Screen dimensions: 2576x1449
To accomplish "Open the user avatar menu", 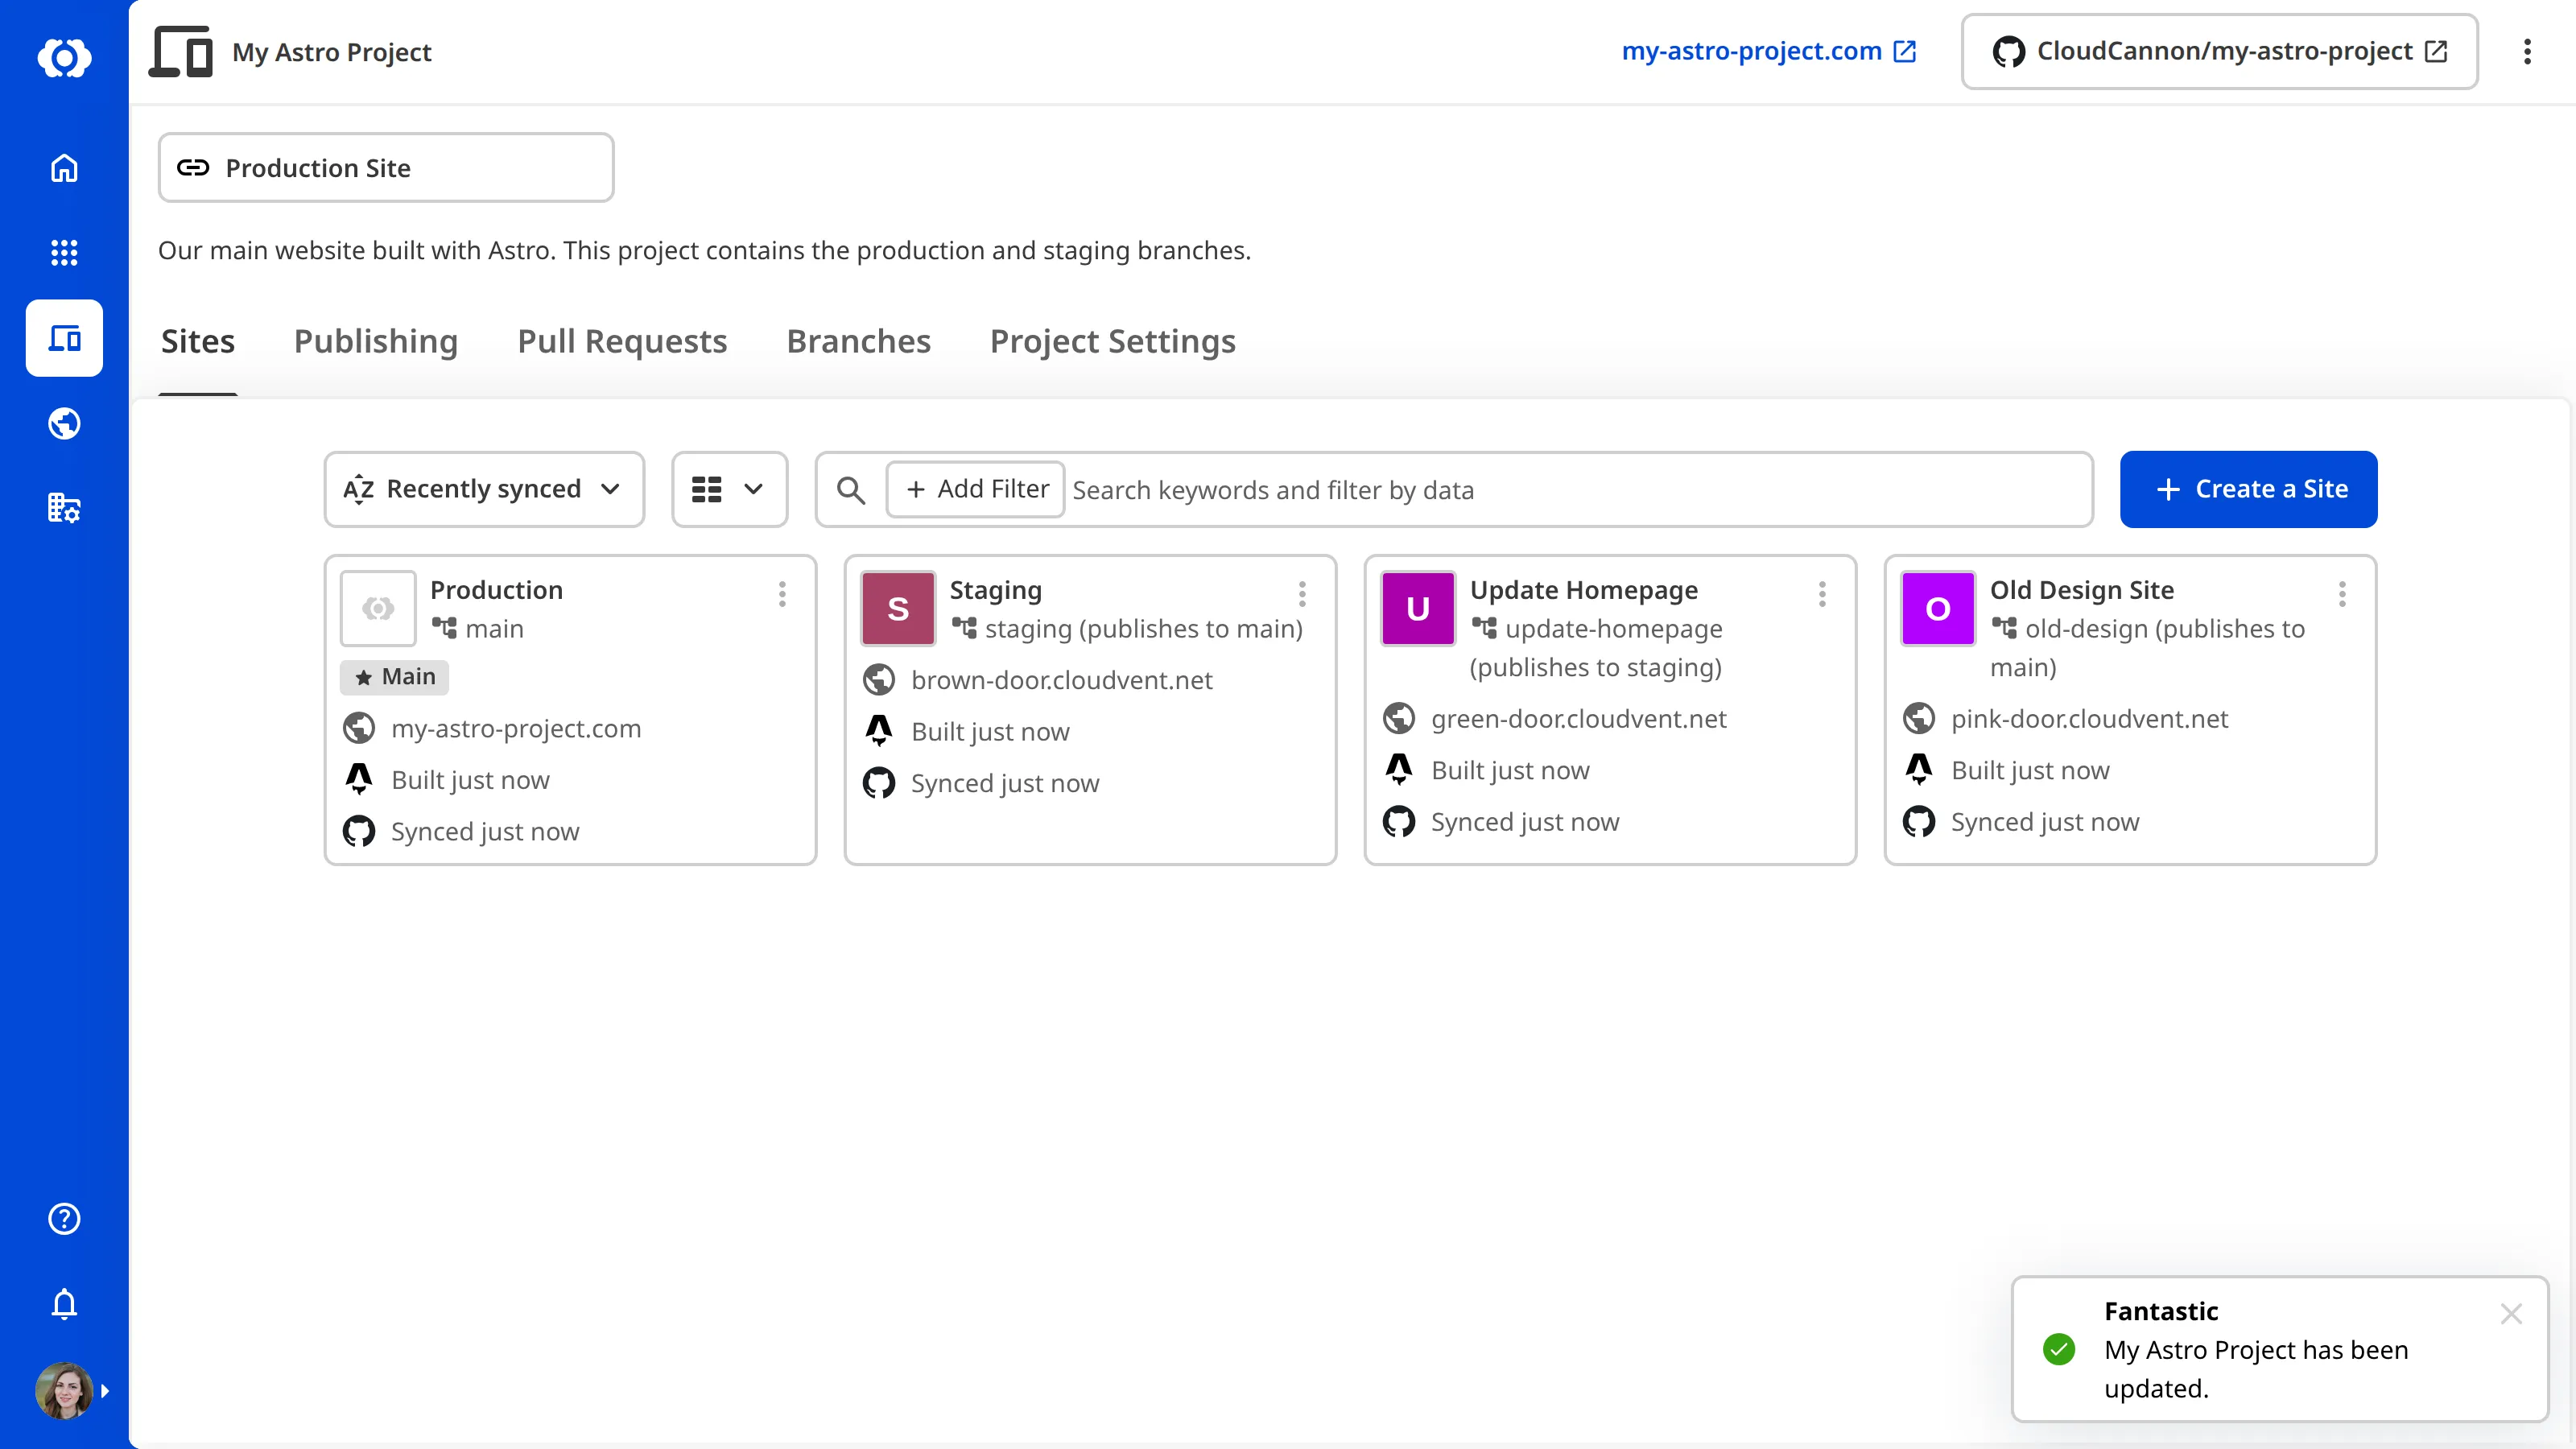I will [x=64, y=1390].
